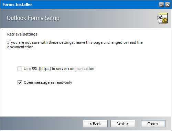Click empty footer bar left of Back button
Screen dimensions: 172x131
(x=41, y=124)
